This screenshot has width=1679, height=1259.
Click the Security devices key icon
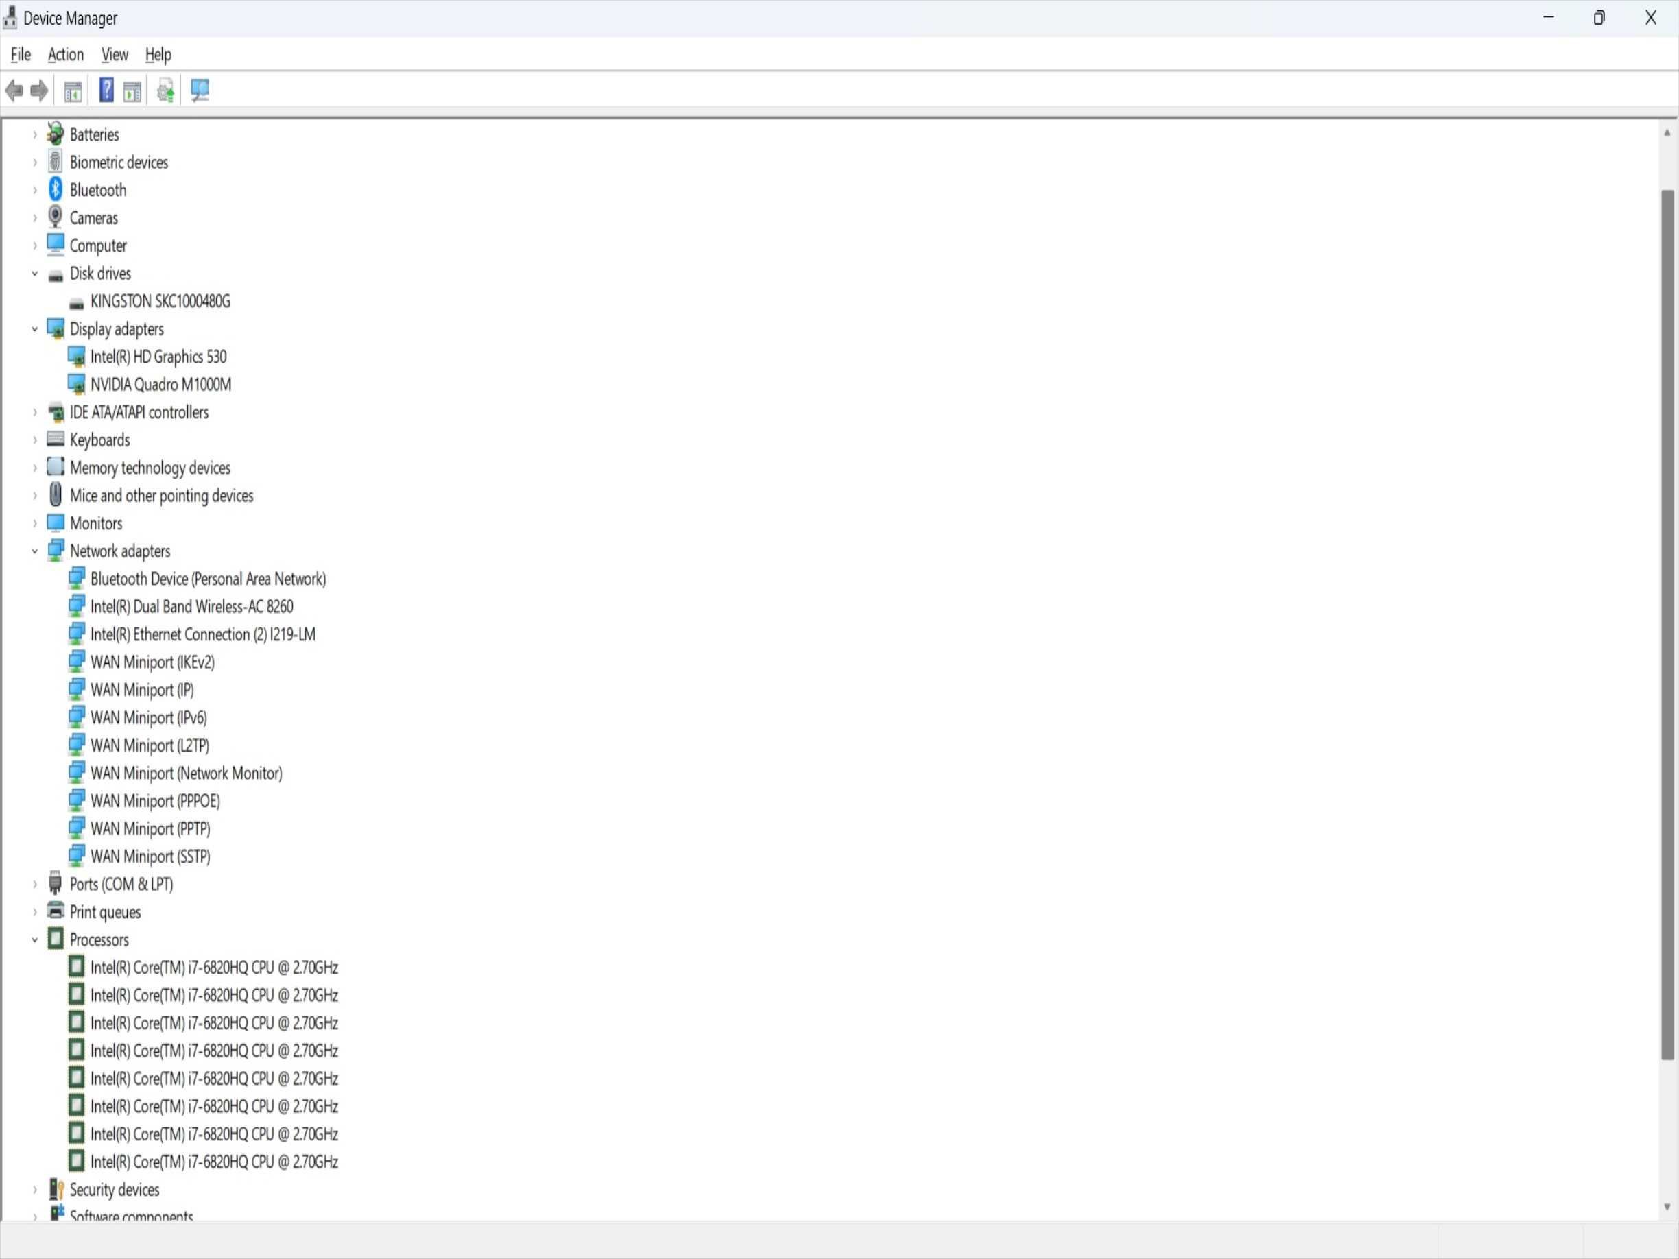[x=56, y=1188]
